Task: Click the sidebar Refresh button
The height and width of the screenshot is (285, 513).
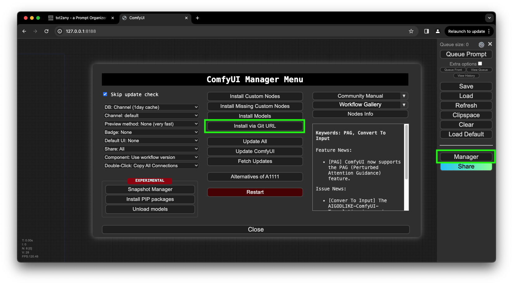Action: coord(466,106)
